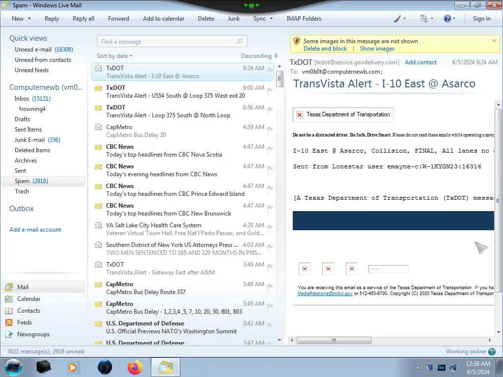The height and width of the screenshot is (377, 503).
Task: Mark message as Junk
Action: [x=233, y=19]
